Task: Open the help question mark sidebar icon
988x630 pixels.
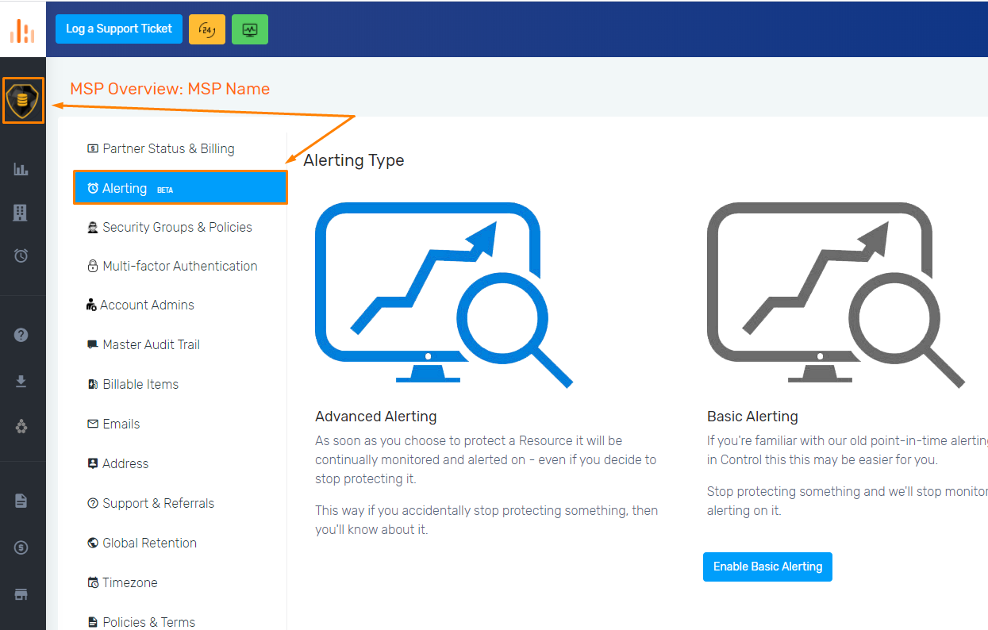Action: click(21, 334)
